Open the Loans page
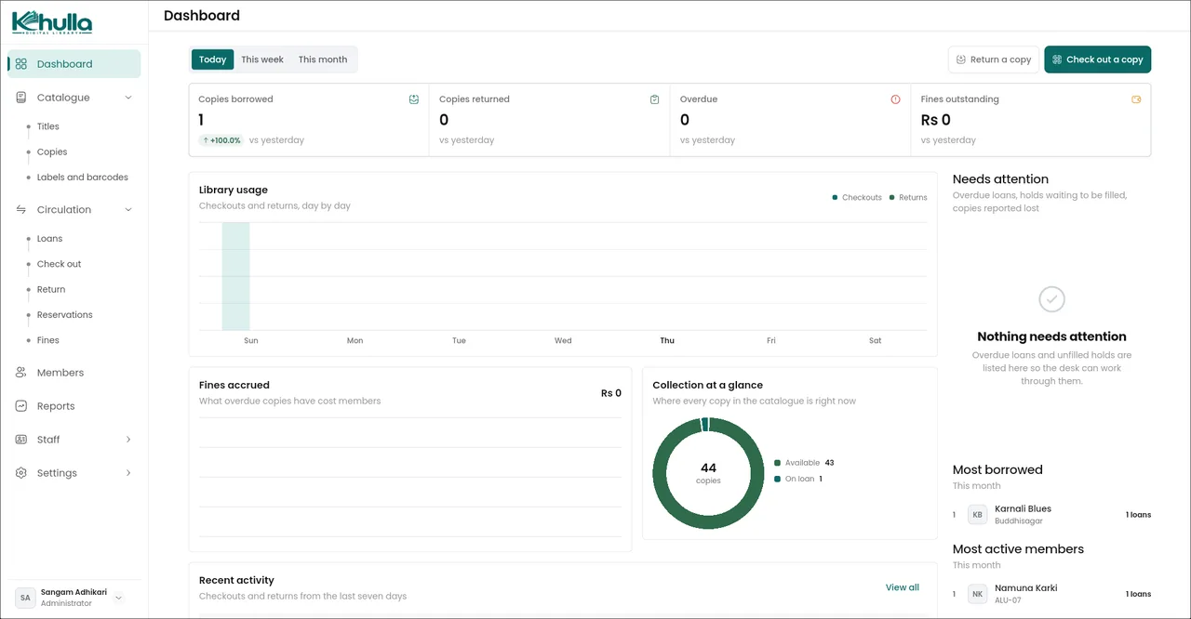The height and width of the screenshot is (619, 1191). (50, 239)
